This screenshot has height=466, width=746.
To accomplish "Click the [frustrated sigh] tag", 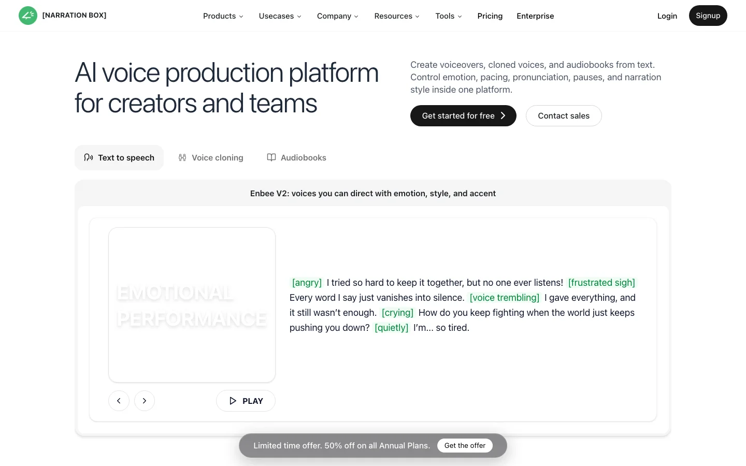I will point(601,283).
